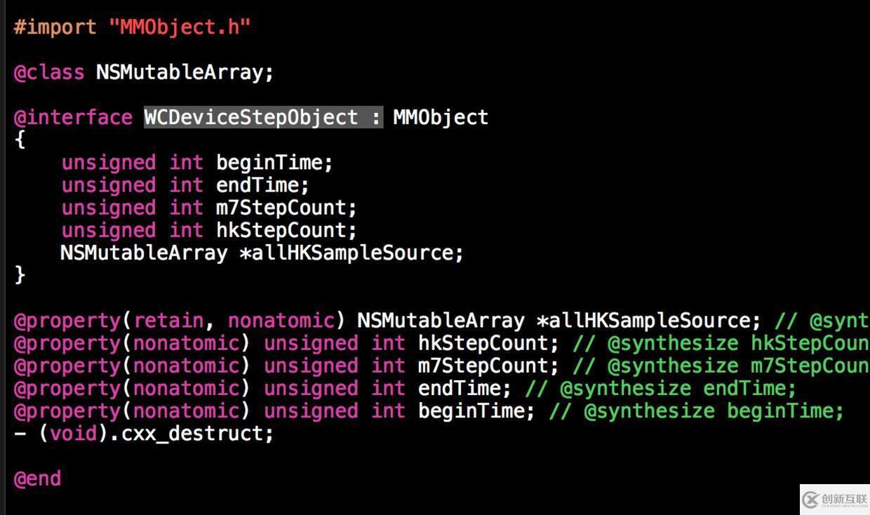Click the watermark logo icon in corner
The width and height of the screenshot is (870, 515).
click(x=812, y=499)
